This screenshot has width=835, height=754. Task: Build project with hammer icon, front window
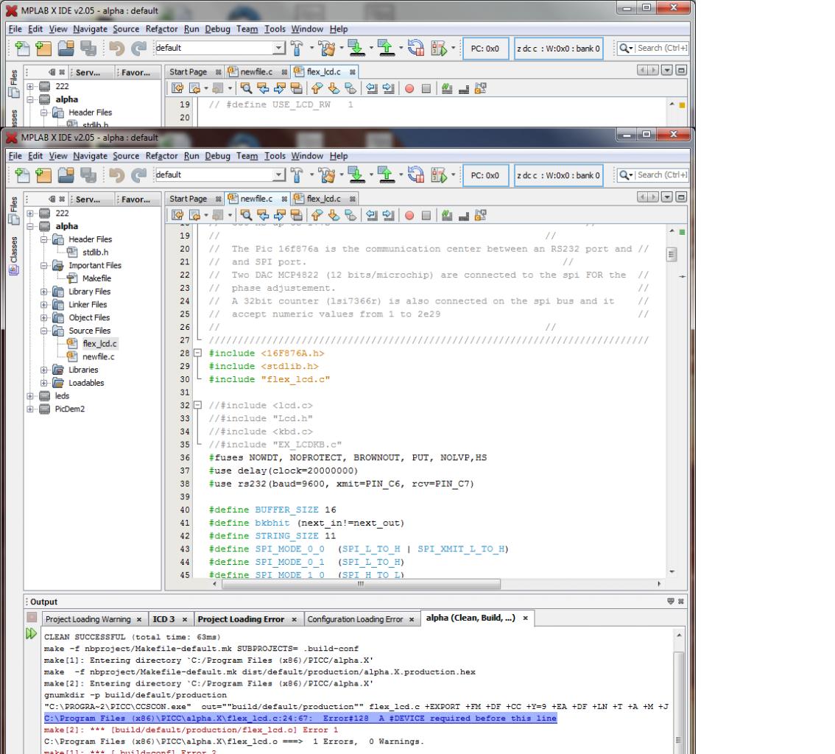(297, 175)
